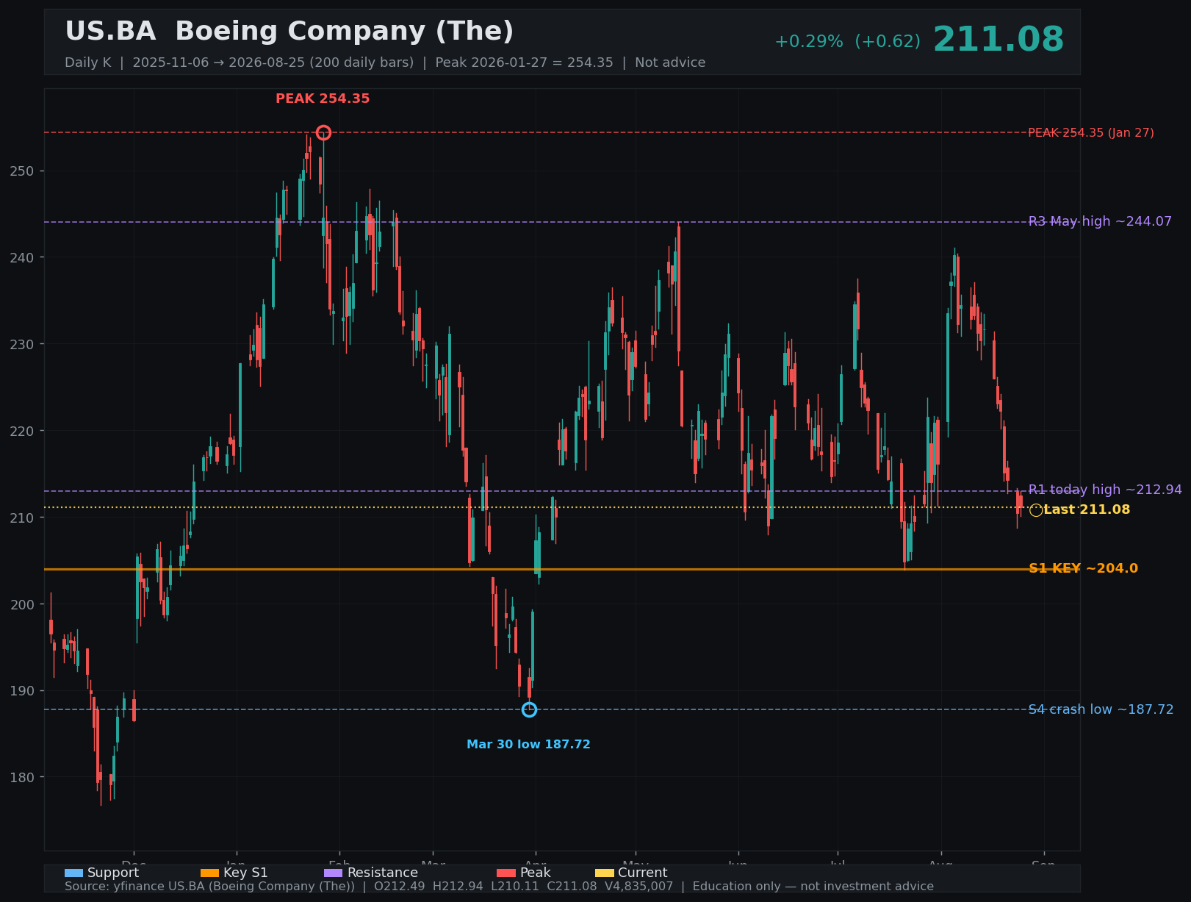Click the 'R3 May high ~244.07' label

1100,221
